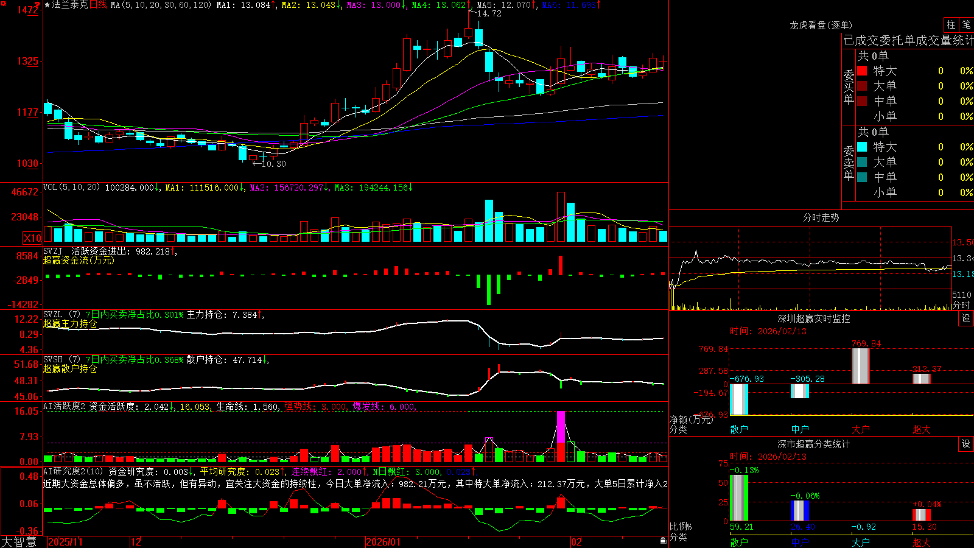
Task: Click the teal 中单 sell-order swatch
Action: point(862,177)
